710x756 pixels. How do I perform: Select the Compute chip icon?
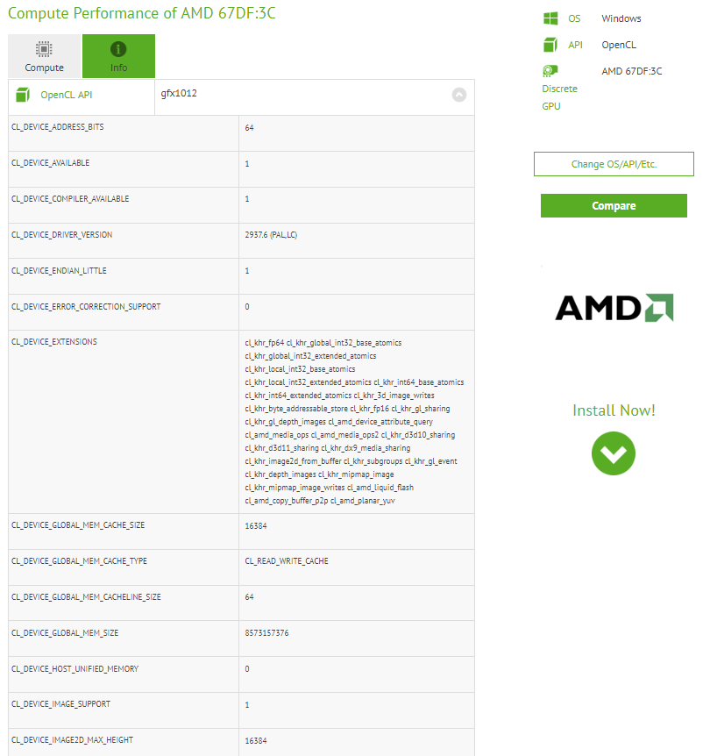(x=44, y=48)
